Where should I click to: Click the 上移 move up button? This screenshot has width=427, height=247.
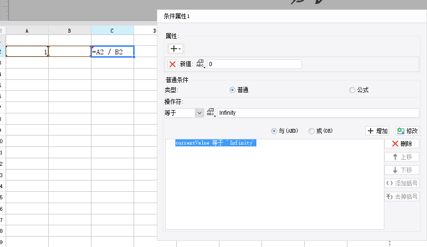tap(401, 157)
